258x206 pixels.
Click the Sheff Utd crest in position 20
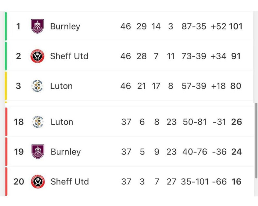coord(38,182)
